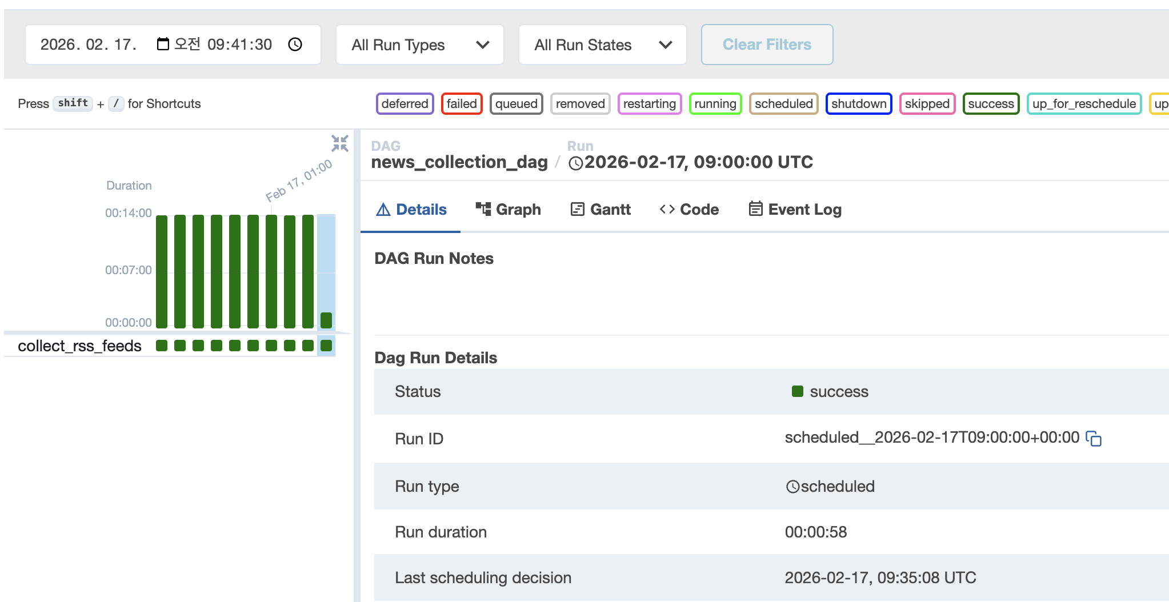The width and height of the screenshot is (1169, 602).
Task: Click the first collect_rss_feeds task instance square
Action: [x=162, y=346]
